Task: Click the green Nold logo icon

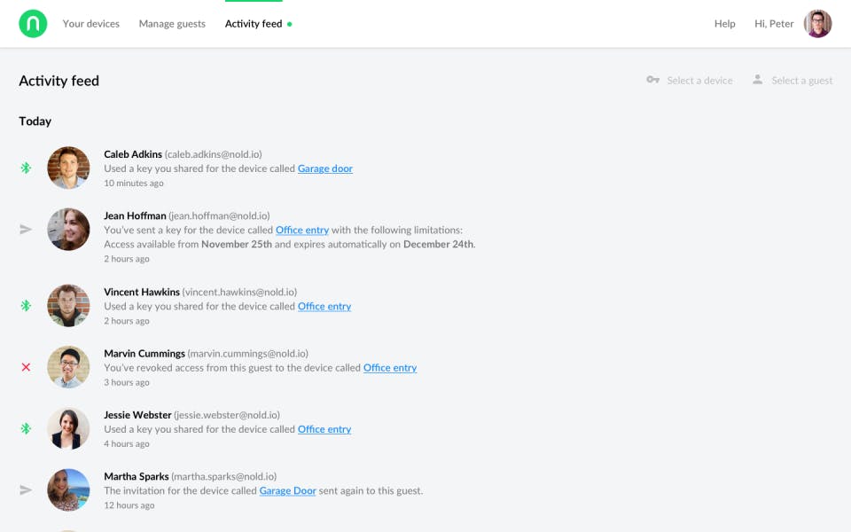Action: tap(33, 24)
